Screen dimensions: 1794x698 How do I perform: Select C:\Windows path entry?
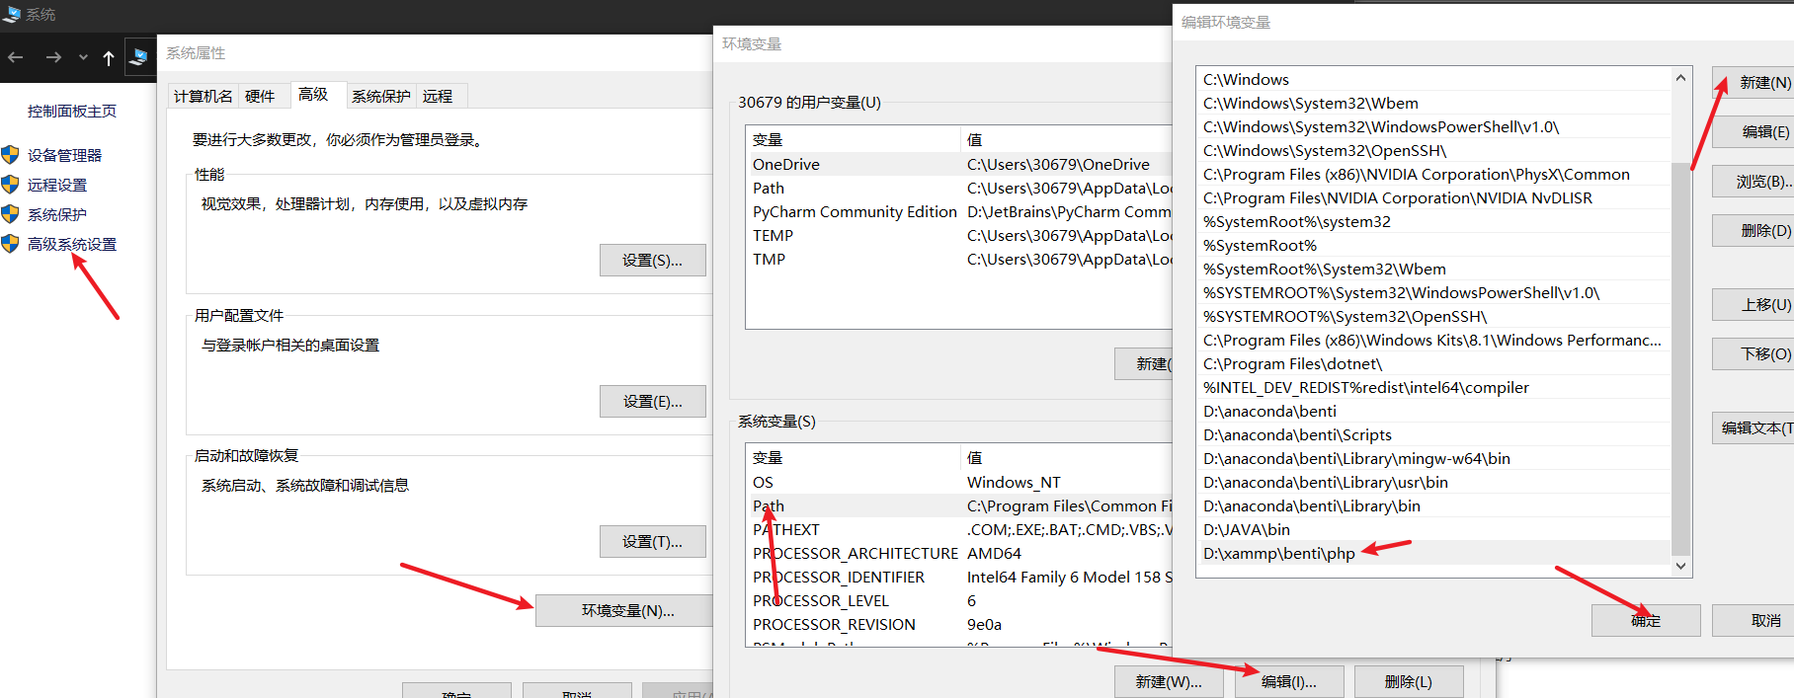1433,80
